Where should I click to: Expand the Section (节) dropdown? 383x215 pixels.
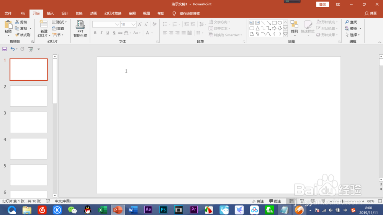(x=58, y=35)
